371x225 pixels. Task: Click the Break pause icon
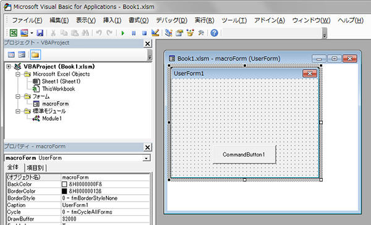[134, 33]
